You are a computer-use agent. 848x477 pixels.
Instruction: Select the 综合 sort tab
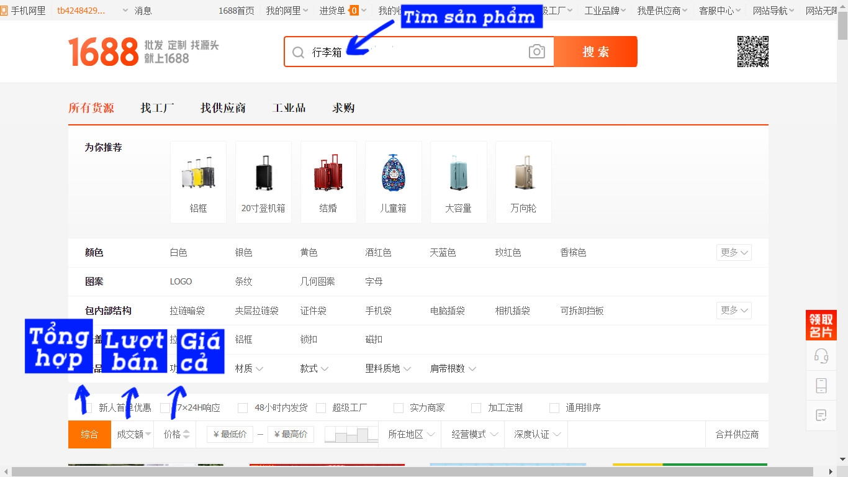coord(89,434)
